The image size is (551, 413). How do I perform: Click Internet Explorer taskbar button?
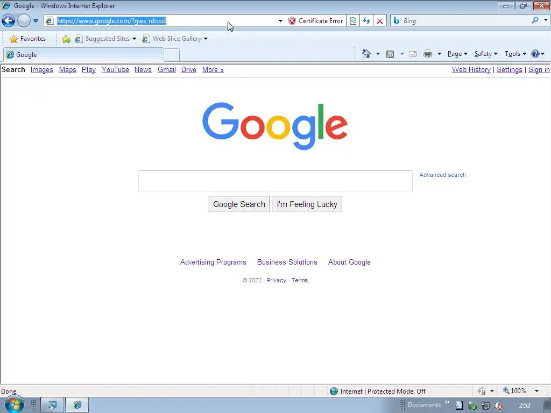[x=77, y=405]
